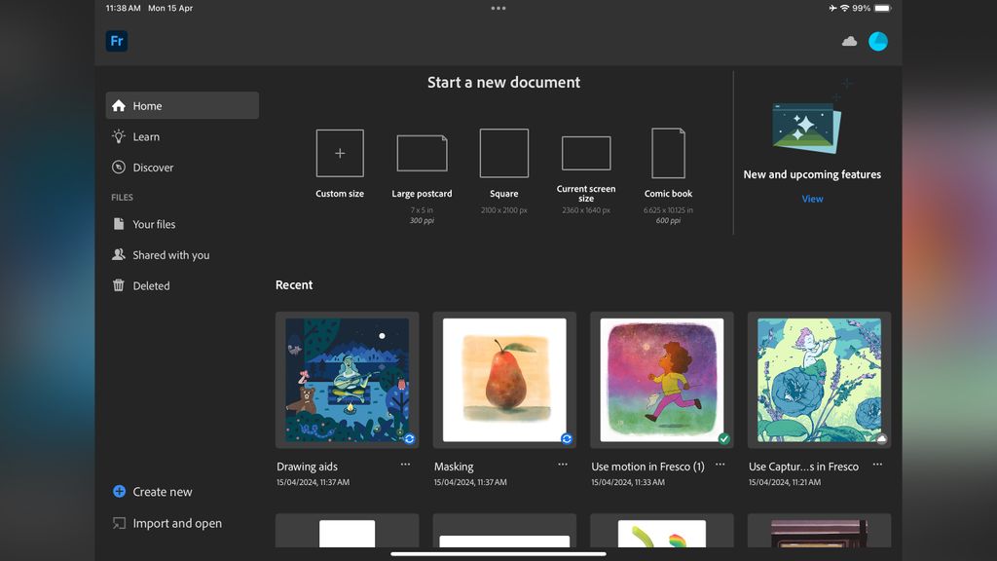This screenshot has width=997, height=561.
Task: Tap green checkmark on Use motion in Fresco
Action: click(x=723, y=440)
